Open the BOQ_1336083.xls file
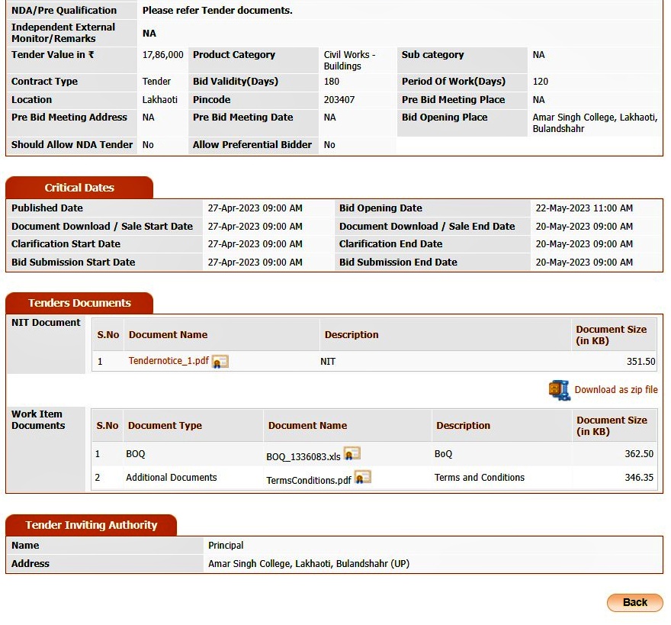671x625 pixels. [303, 456]
